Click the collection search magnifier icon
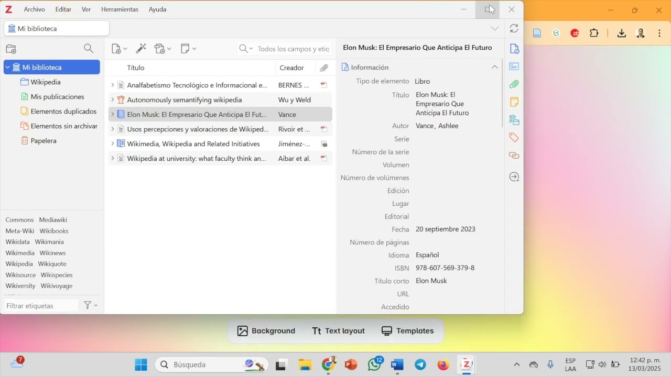The width and height of the screenshot is (671, 377). tap(89, 49)
